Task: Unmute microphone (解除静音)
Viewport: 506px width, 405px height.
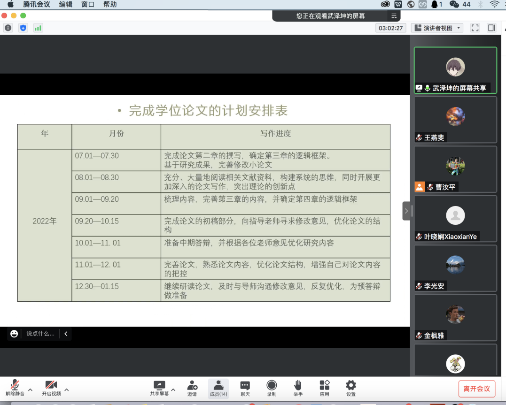Action: [15, 388]
